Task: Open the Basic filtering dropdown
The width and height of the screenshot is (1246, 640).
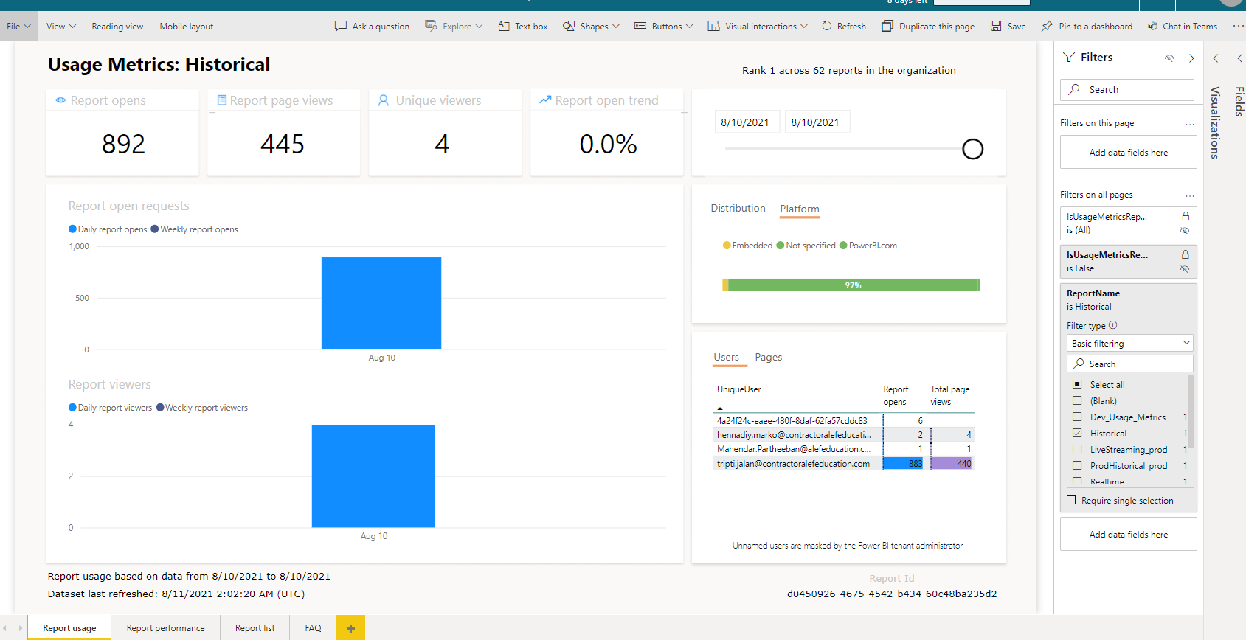Action: 1129,343
